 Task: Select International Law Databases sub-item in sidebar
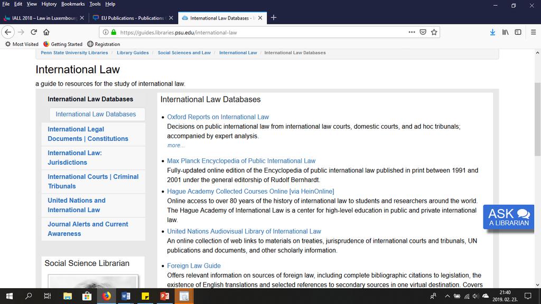96,114
